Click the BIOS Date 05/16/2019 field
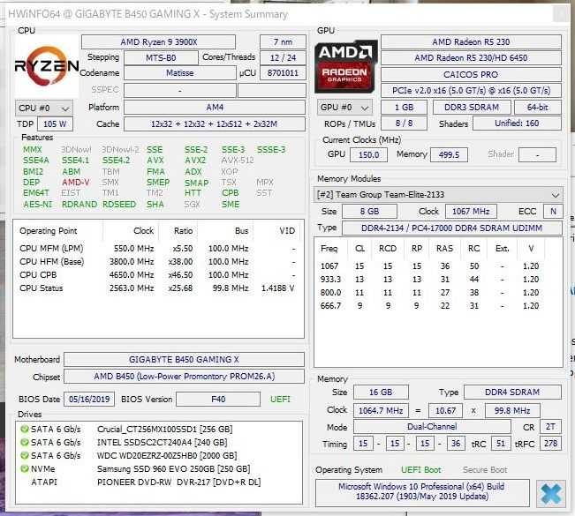 [x=89, y=400]
